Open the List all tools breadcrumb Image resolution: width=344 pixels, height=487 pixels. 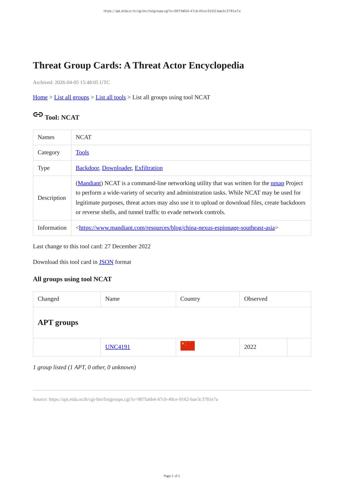pyautogui.click(x=111, y=97)
